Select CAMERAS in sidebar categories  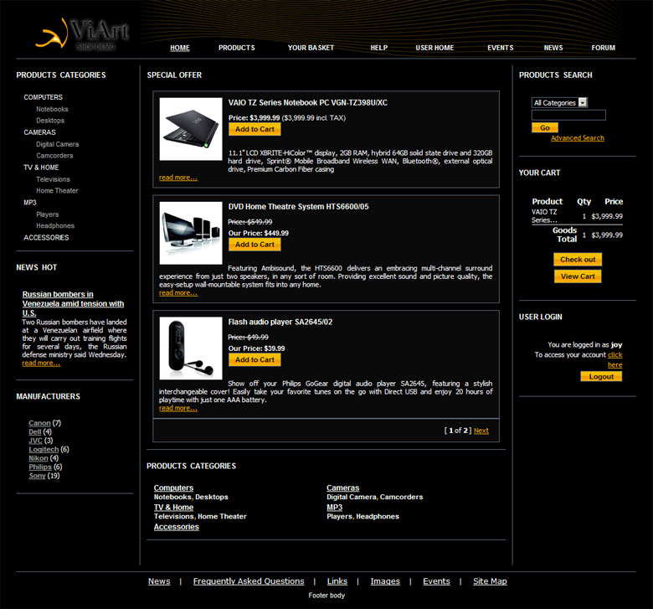tap(39, 132)
